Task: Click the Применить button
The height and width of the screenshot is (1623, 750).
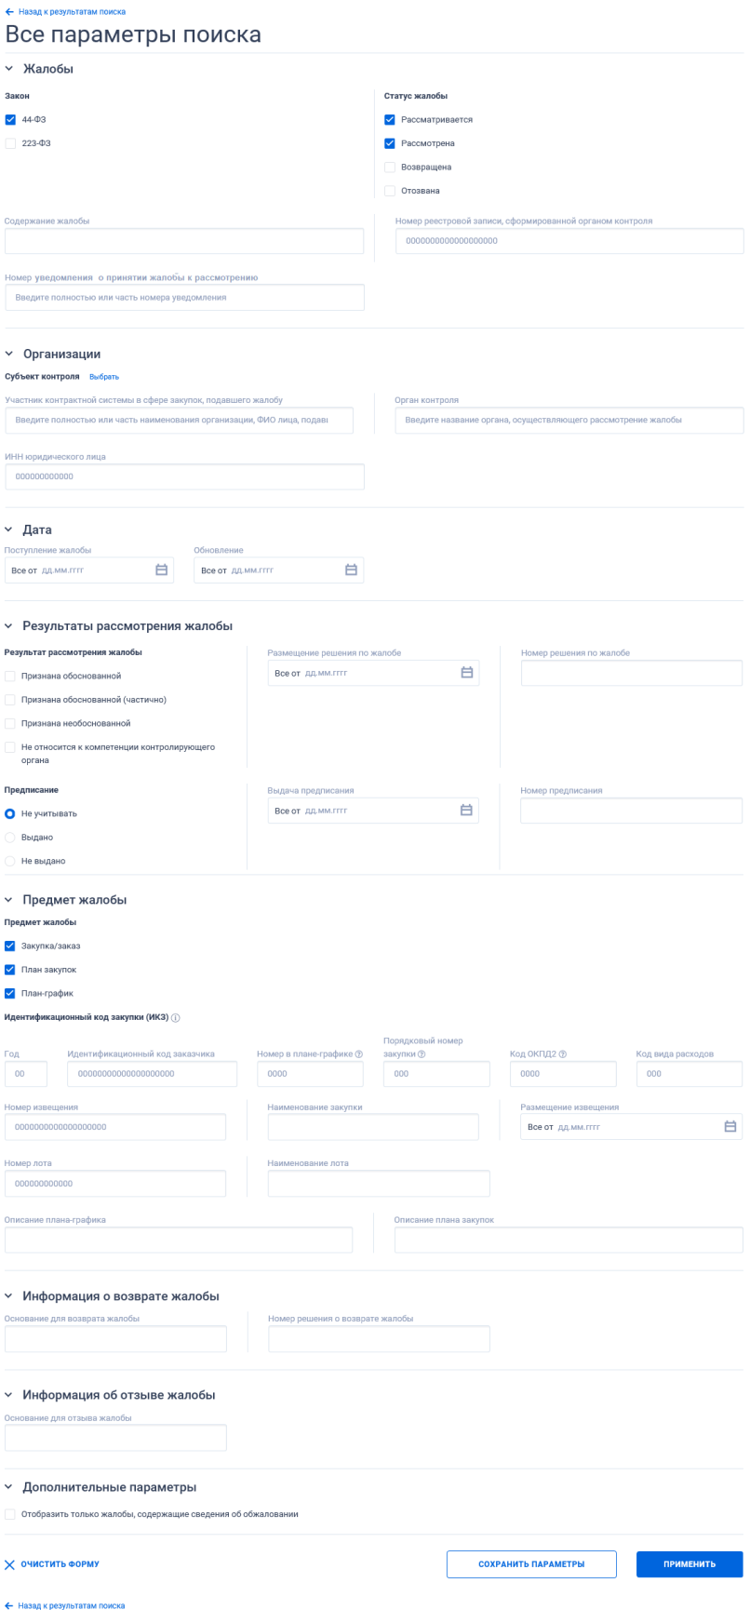Action: click(x=690, y=1564)
